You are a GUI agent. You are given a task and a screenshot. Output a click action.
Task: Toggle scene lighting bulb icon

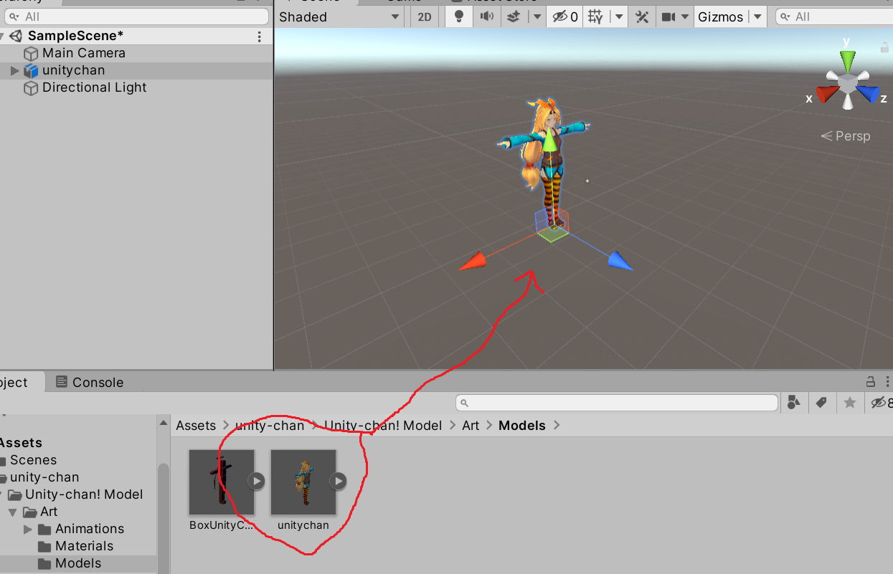point(460,16)
